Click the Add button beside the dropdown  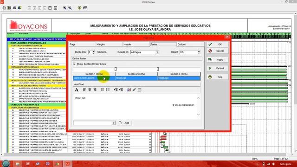[x=124, y=123]
